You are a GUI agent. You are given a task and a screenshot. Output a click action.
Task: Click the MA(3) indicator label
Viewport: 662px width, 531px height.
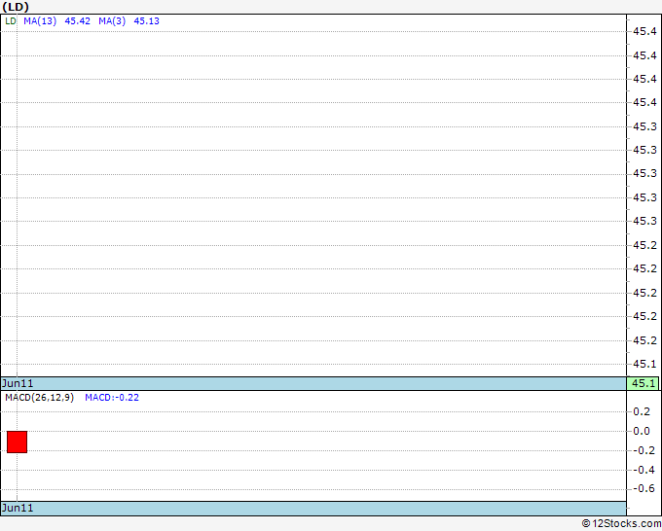click(112, 21)
